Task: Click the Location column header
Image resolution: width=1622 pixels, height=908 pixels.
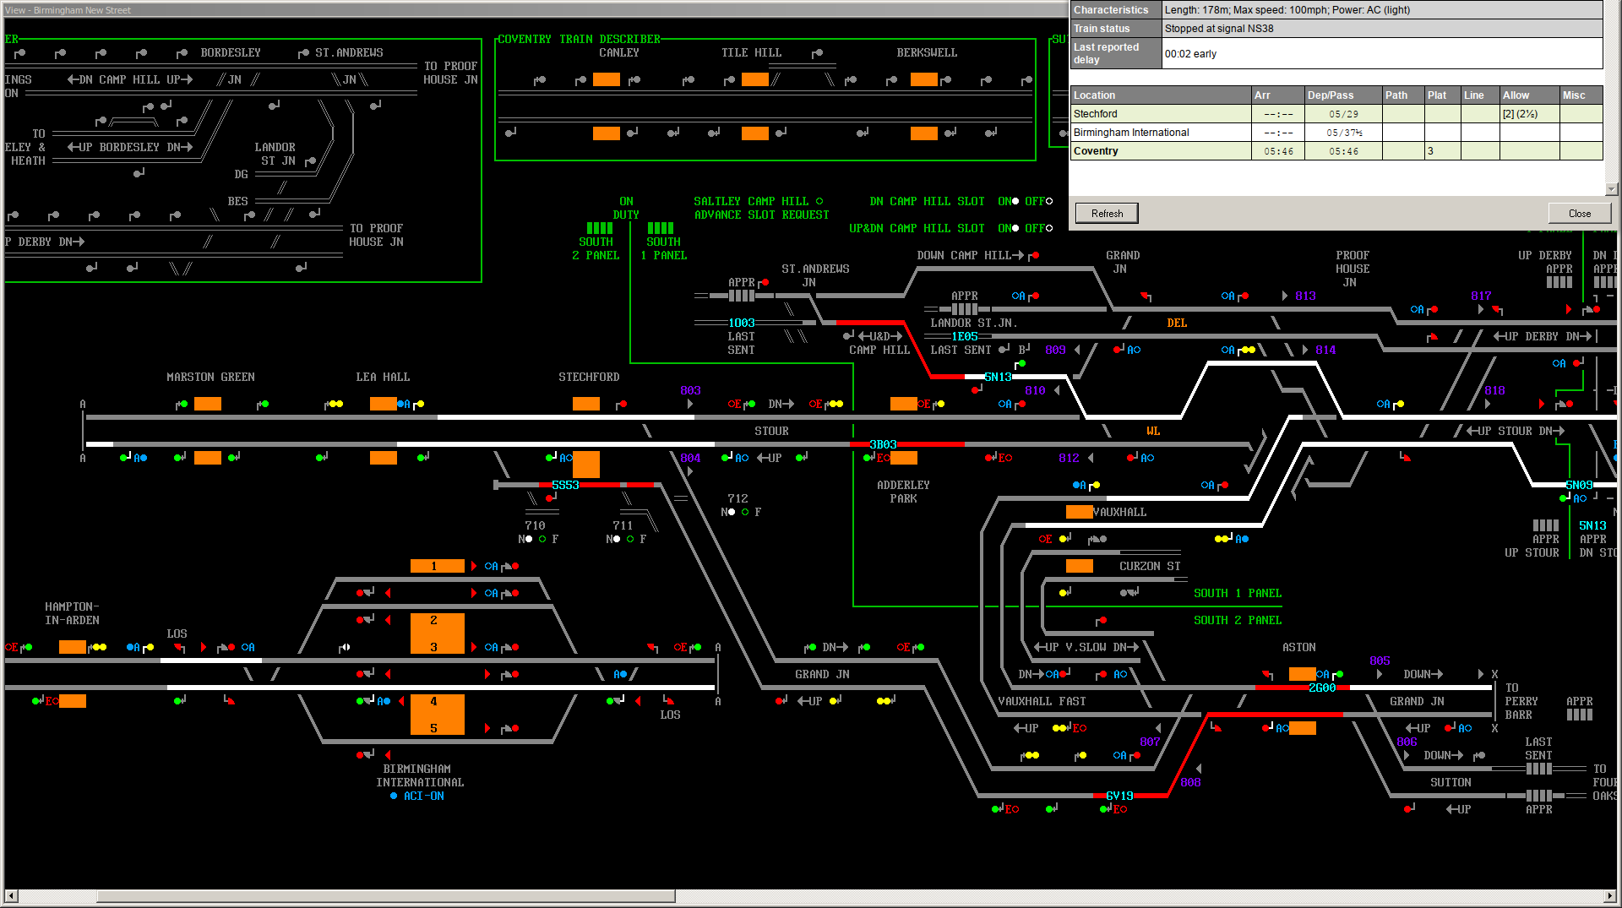Action: pyautogui.click(x=1160, y=95)
